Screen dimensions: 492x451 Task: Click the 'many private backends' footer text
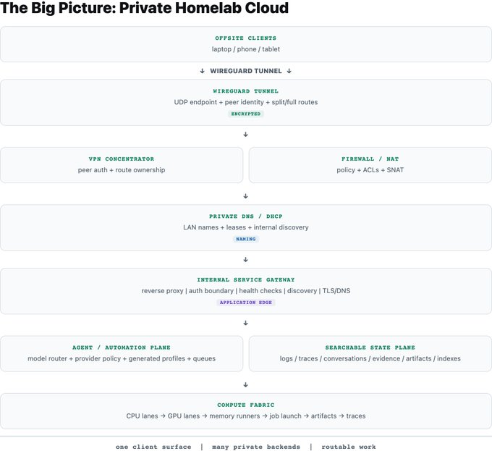pos(256,447)
